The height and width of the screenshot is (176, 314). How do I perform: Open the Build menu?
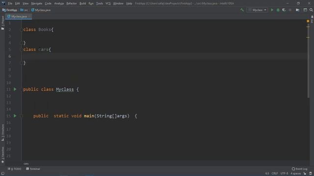tap(82, 3)
